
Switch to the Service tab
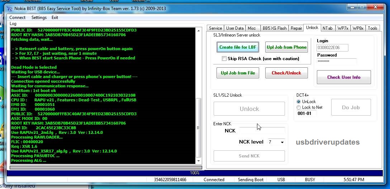click(x=215, y=28)
